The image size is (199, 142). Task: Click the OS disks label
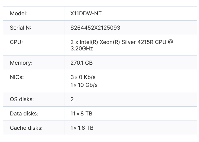[22, 99]
